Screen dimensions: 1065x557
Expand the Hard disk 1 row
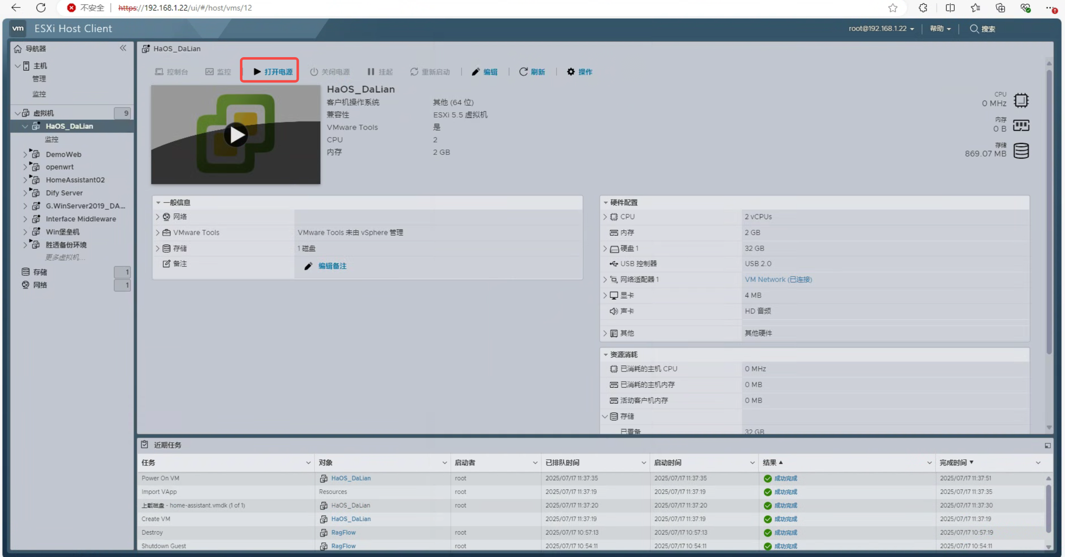coord(605,248)
